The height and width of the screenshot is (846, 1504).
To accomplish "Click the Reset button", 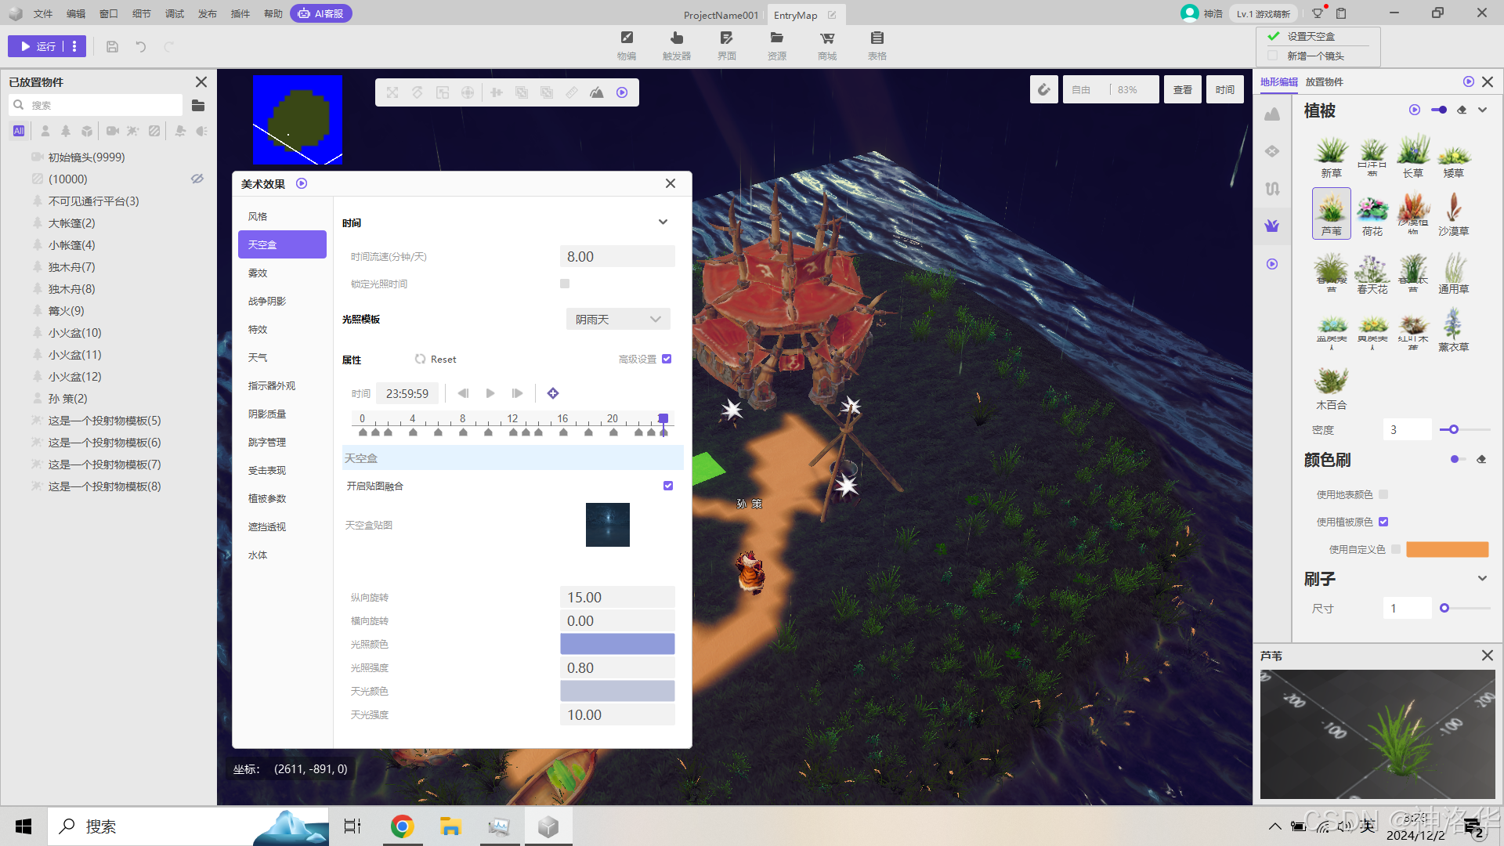I will 436,360.
